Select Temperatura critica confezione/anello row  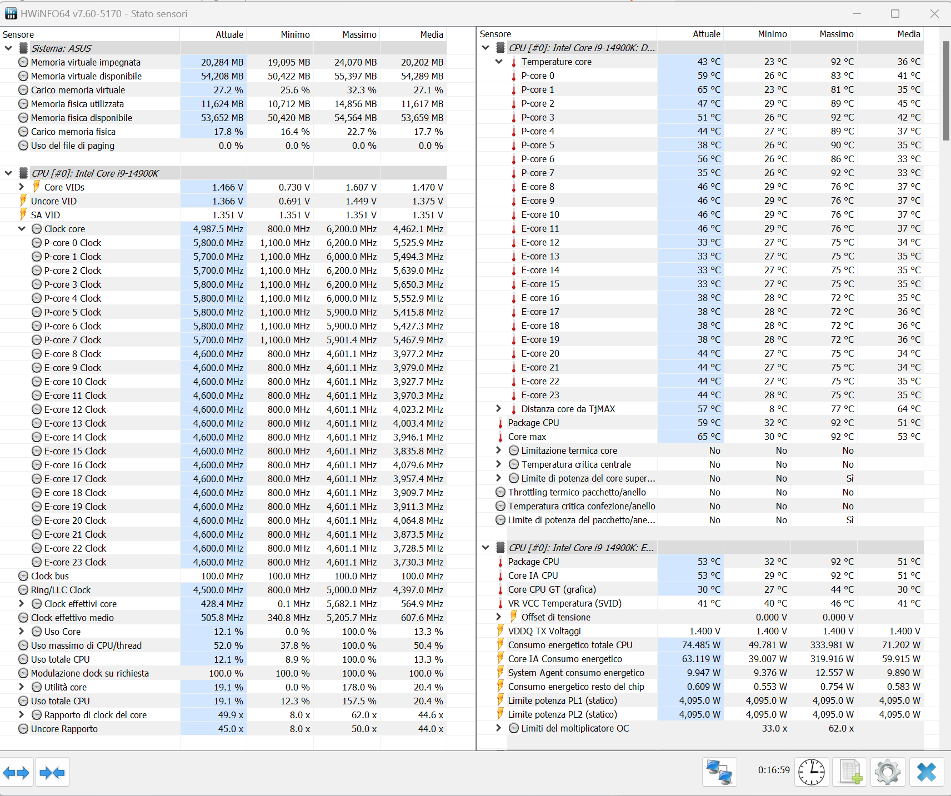point(700,506)
